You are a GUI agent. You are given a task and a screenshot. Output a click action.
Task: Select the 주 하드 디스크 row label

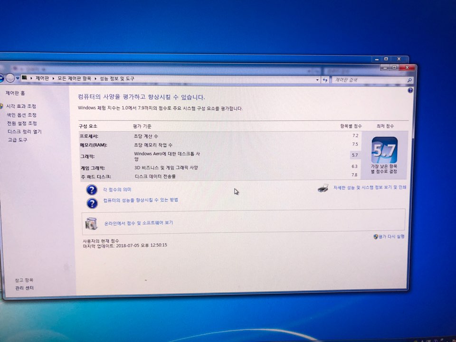[x=96, y=177]
